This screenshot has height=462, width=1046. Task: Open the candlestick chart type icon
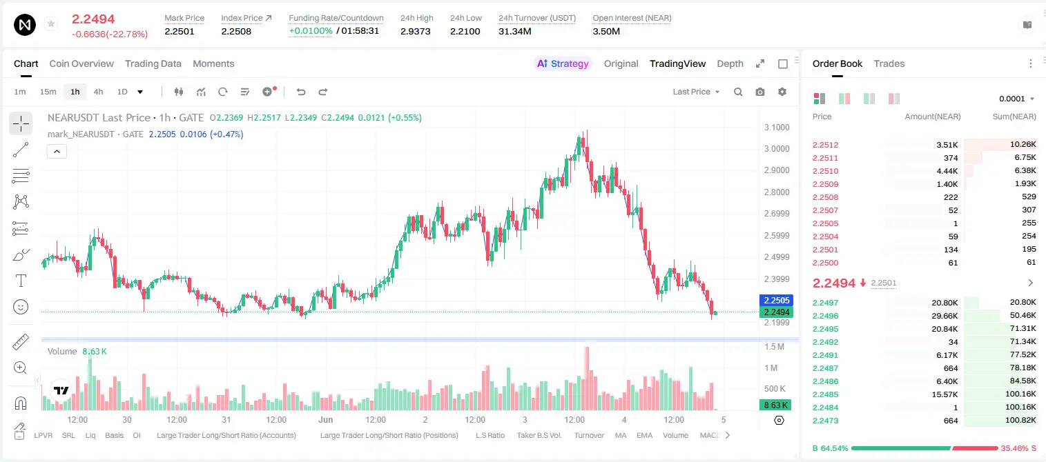coord(179,92)
